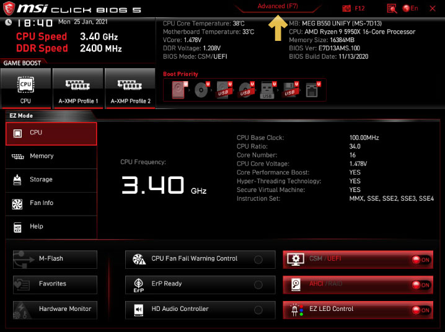Viewport: 445px width, 332px height.
Task: Click the Memory Size 16384MB line
Action: click(x=322, y=40)
